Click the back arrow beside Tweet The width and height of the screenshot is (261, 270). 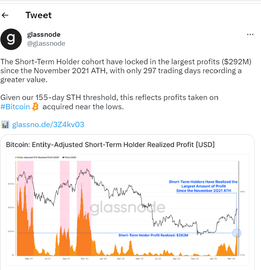[x=5, y=15]
